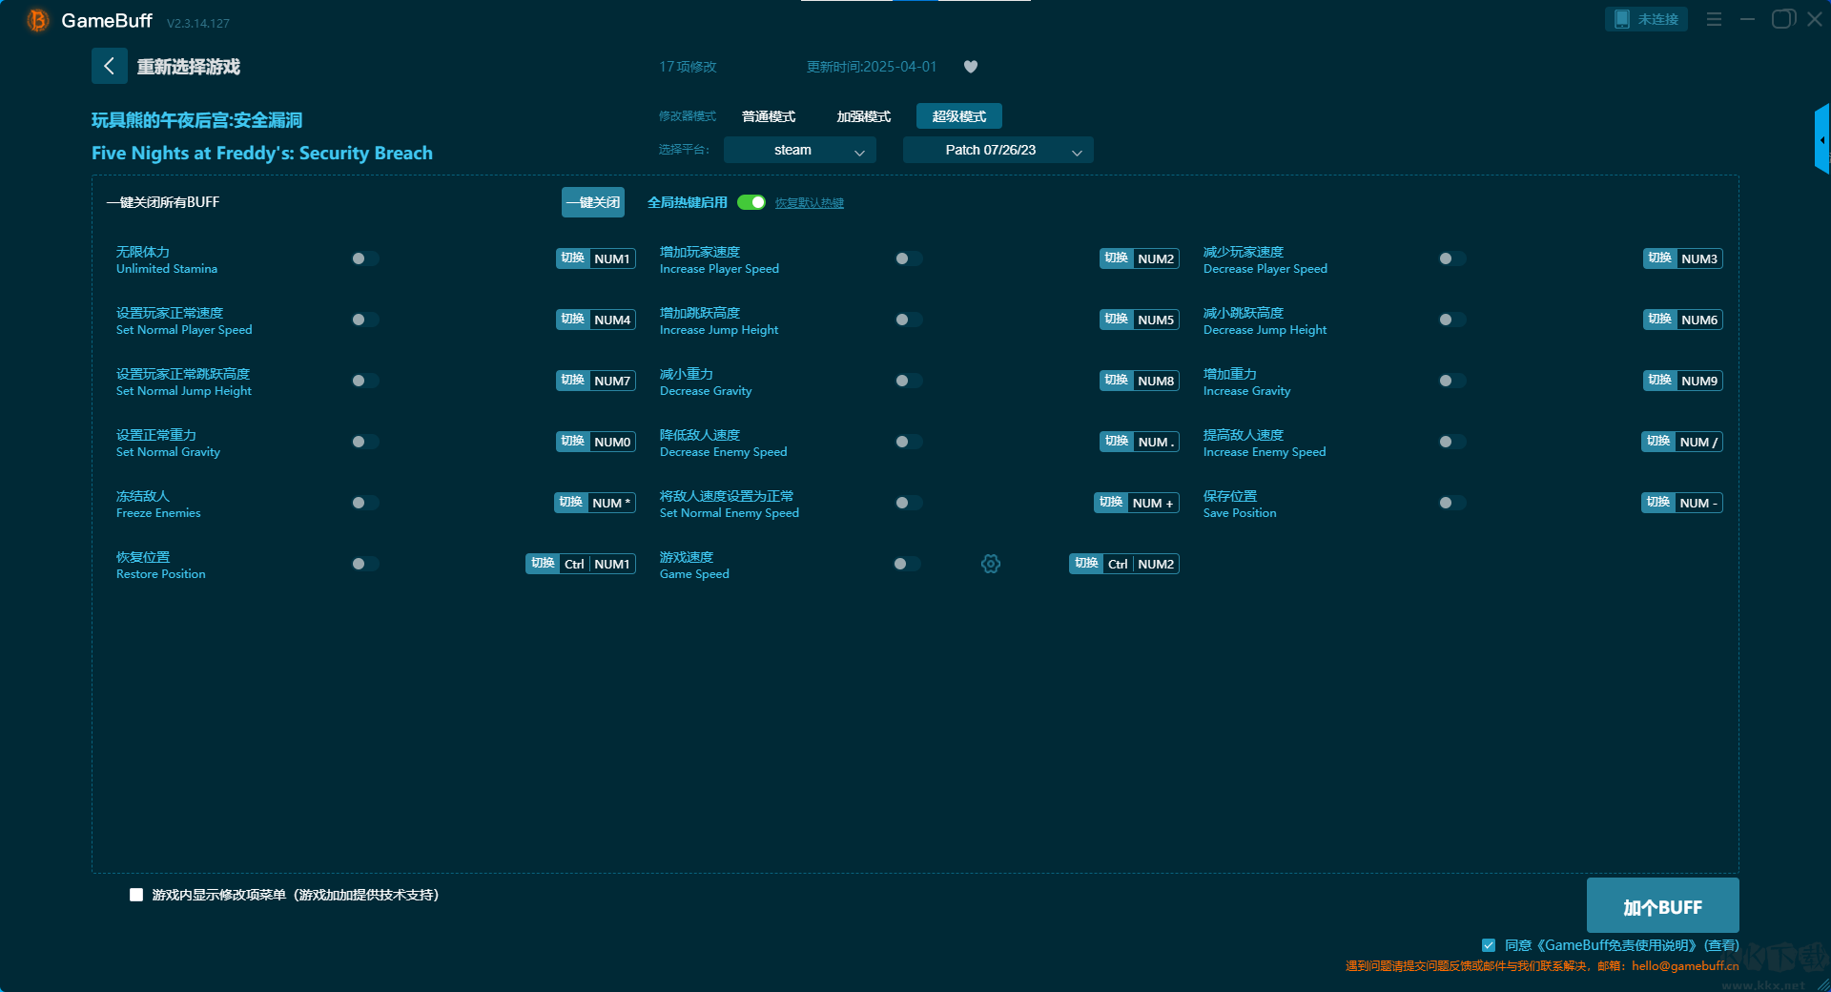Expand the Patch 07/26/23 version dropdown
The image size is (1831, 992).
998,151
